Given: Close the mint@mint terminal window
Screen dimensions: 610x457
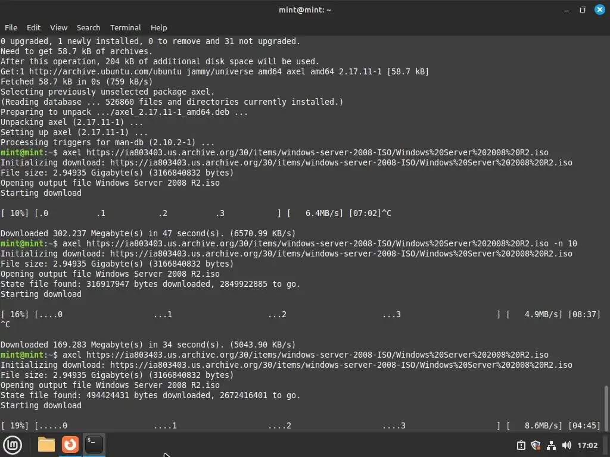Looking at the screenshot, I should (x=600, y=10).
